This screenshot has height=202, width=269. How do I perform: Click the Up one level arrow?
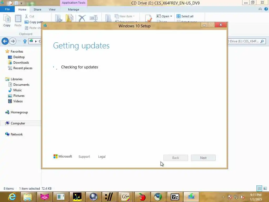point(25,41)
